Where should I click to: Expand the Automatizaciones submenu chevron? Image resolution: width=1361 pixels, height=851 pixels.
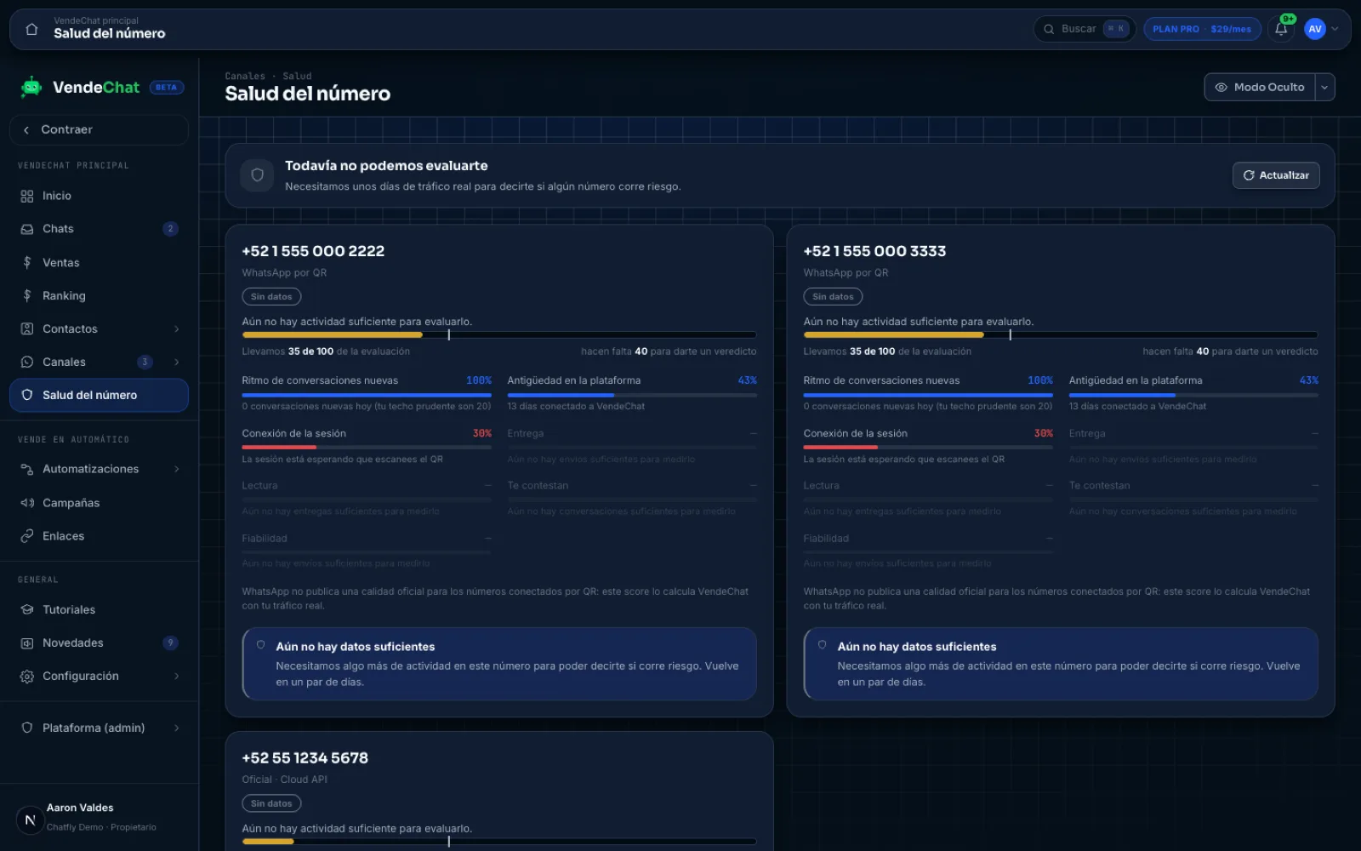tap(176, 469)
